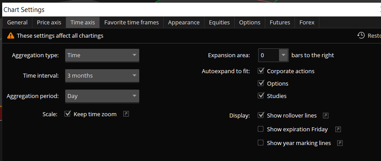Click the Expansion area value field
The height and width of the screenshot is (161, 381).
click(x=268, y=55)
